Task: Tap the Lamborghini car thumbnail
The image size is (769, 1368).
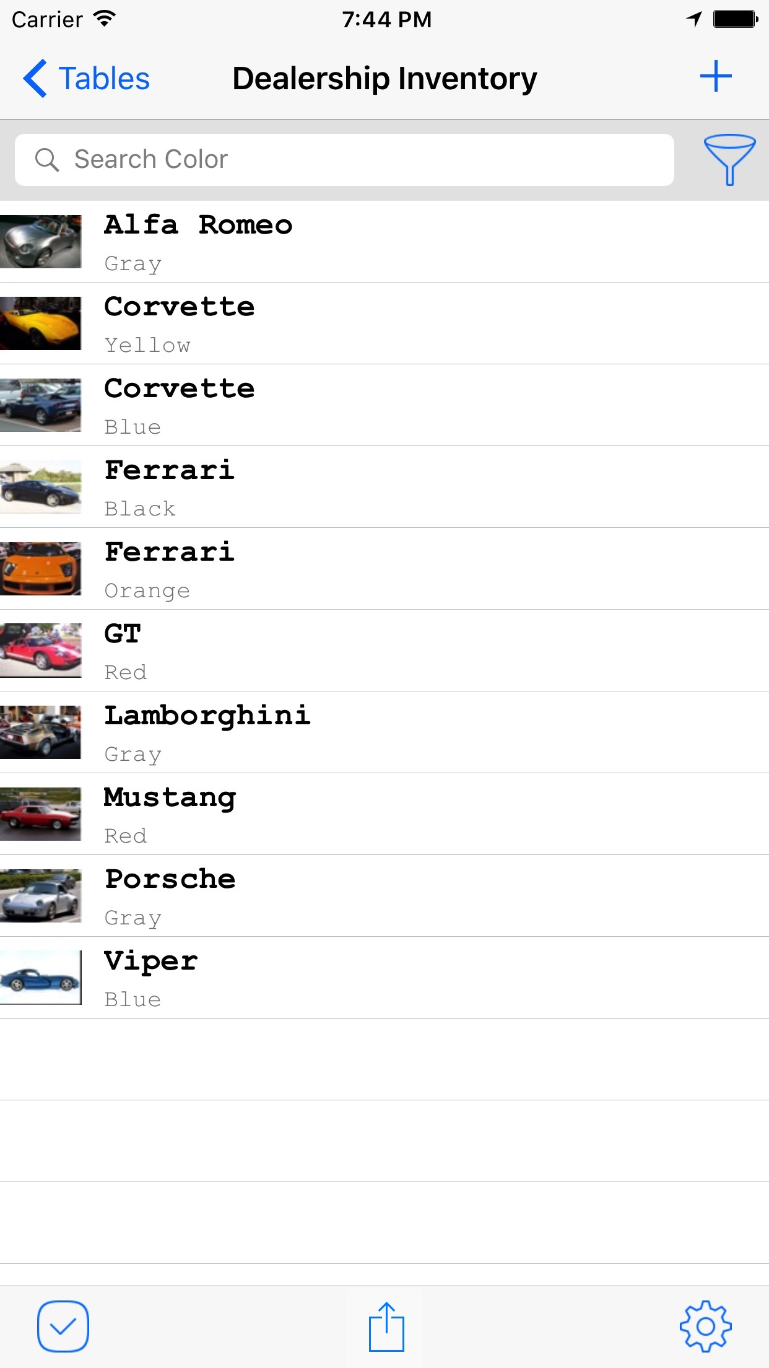Action: [41, 732]
